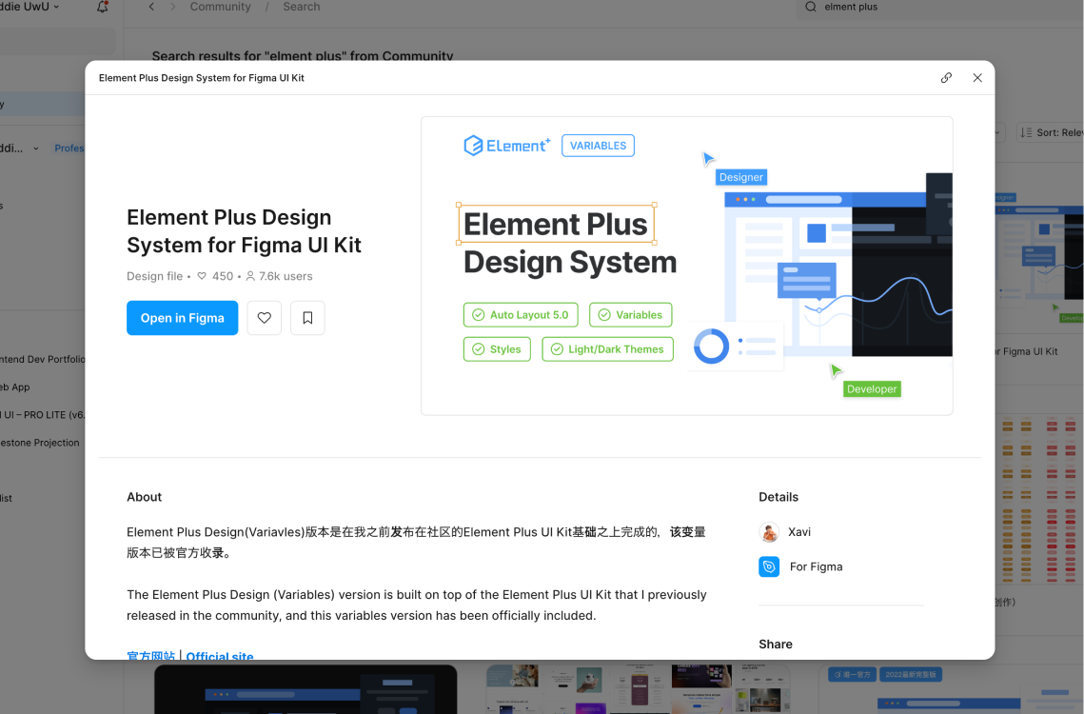The image size is (1084, 714).
Task: Click Xavi's avatar picture
Action: click(769, 531)
